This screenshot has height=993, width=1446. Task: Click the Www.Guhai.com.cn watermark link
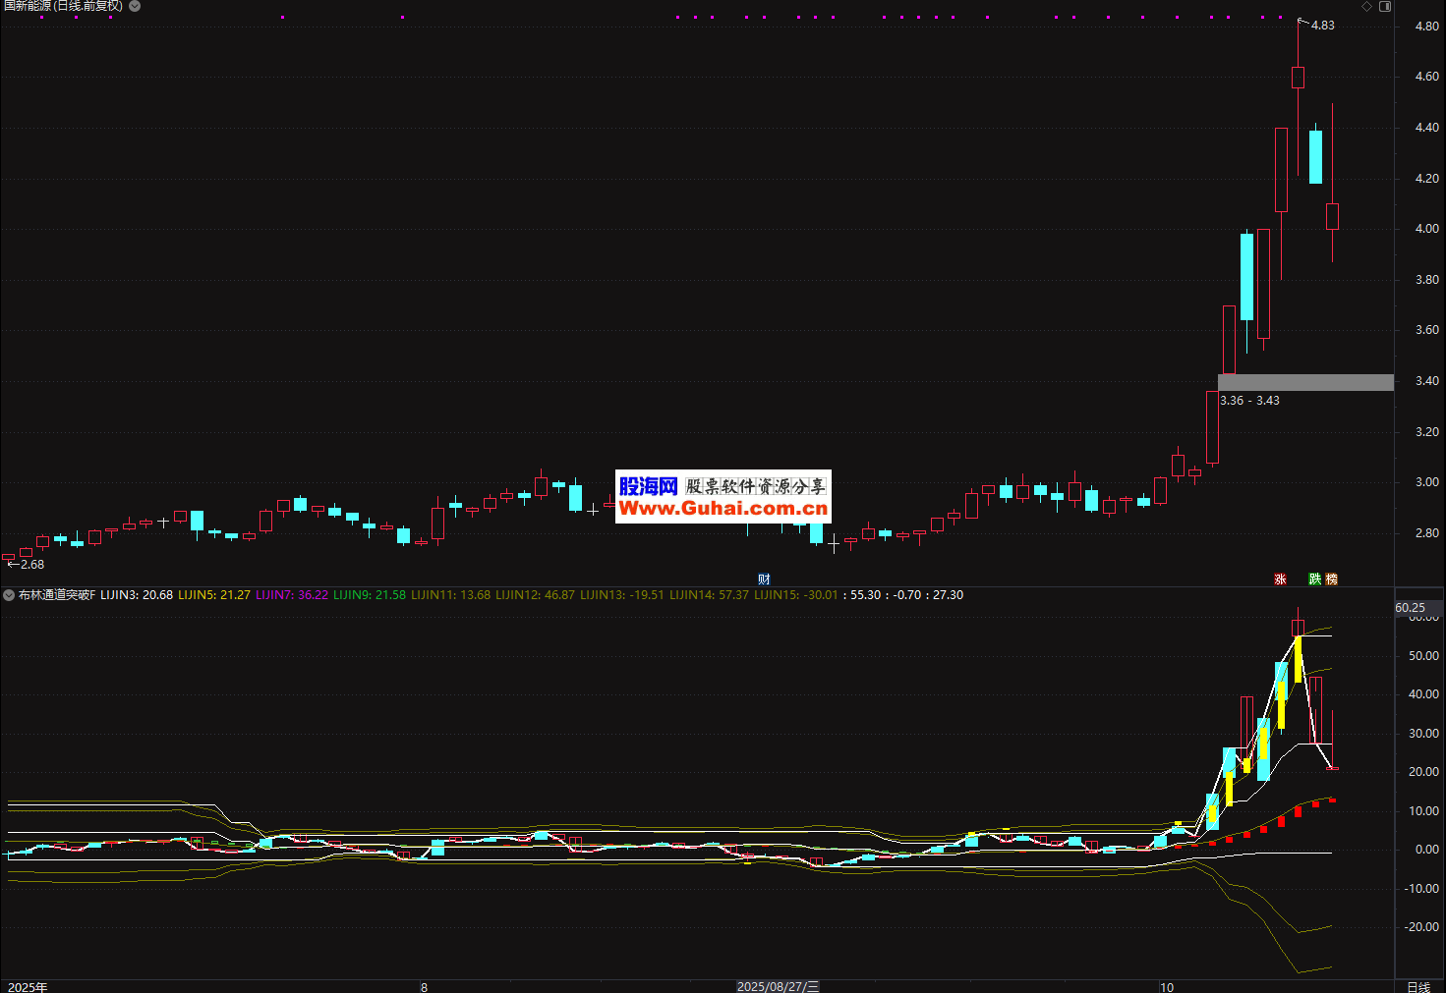coord(723,509)
